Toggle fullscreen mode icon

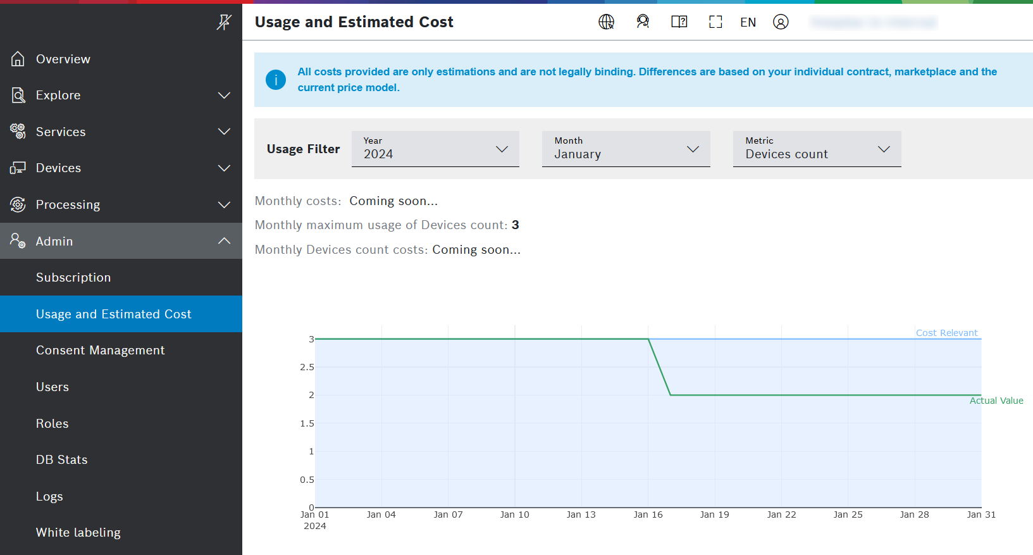click(715, 22)
